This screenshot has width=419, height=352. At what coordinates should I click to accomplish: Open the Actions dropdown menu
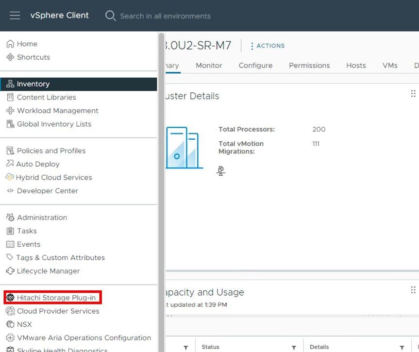(x=267, y=46)
